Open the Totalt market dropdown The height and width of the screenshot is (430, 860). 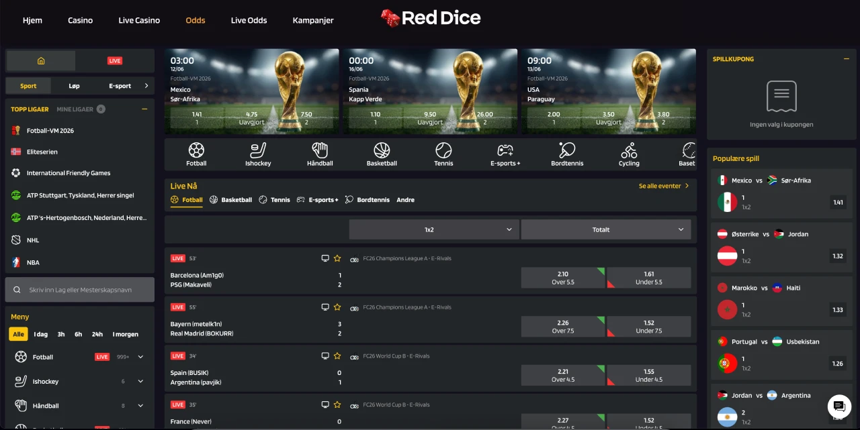[606, 229]
